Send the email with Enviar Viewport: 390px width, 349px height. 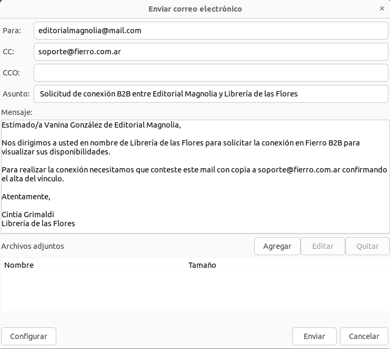coord(314,336)
